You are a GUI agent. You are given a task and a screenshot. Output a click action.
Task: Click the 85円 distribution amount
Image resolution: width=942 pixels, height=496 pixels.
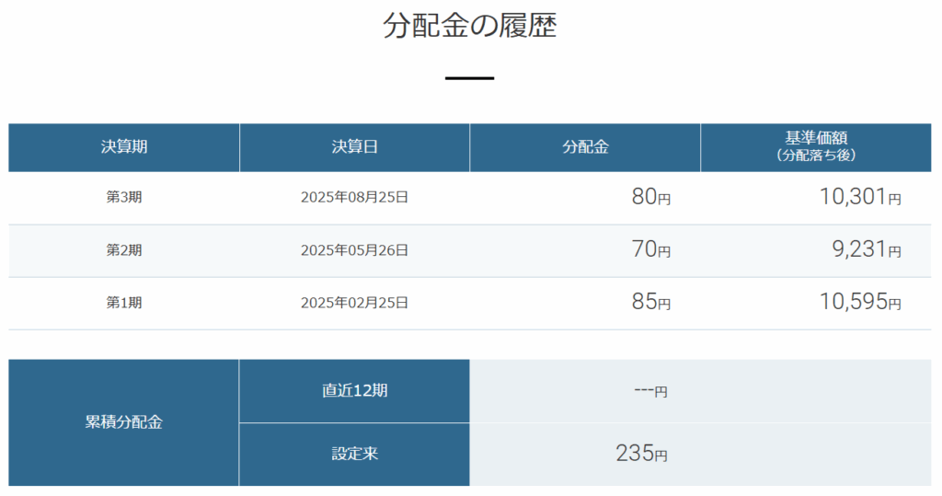[650, 302]
